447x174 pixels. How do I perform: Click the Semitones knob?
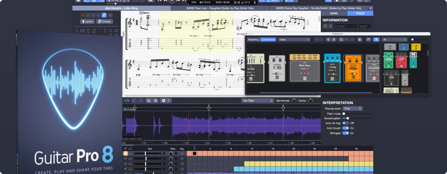point(294,100)
